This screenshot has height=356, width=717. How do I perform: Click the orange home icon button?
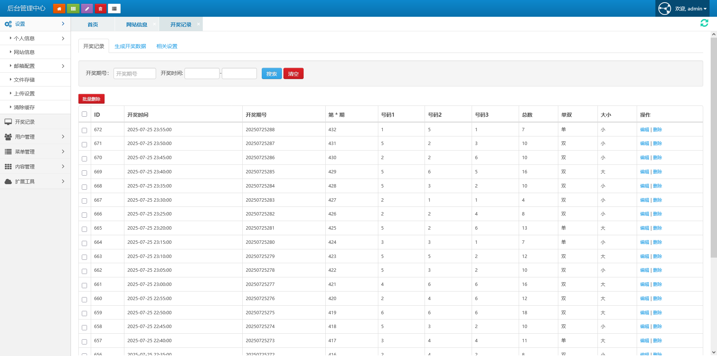pyautogui.click(x=59, y=9)
